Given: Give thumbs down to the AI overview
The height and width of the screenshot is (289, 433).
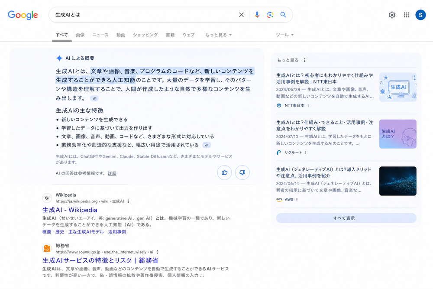Looking at the screenshot, I should [242, 173].
